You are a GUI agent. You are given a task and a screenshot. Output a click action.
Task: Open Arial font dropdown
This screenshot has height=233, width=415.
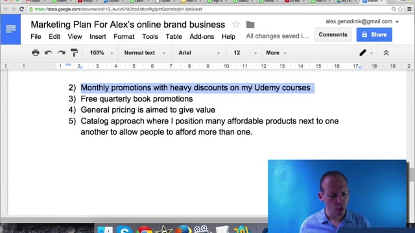(x=199, y=53)
